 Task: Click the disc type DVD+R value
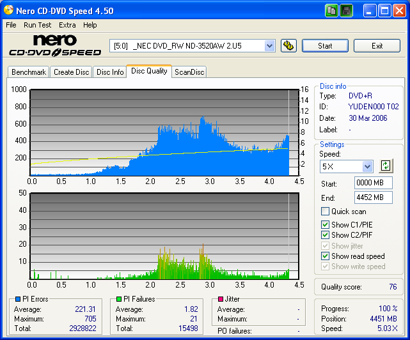[360, 96]
